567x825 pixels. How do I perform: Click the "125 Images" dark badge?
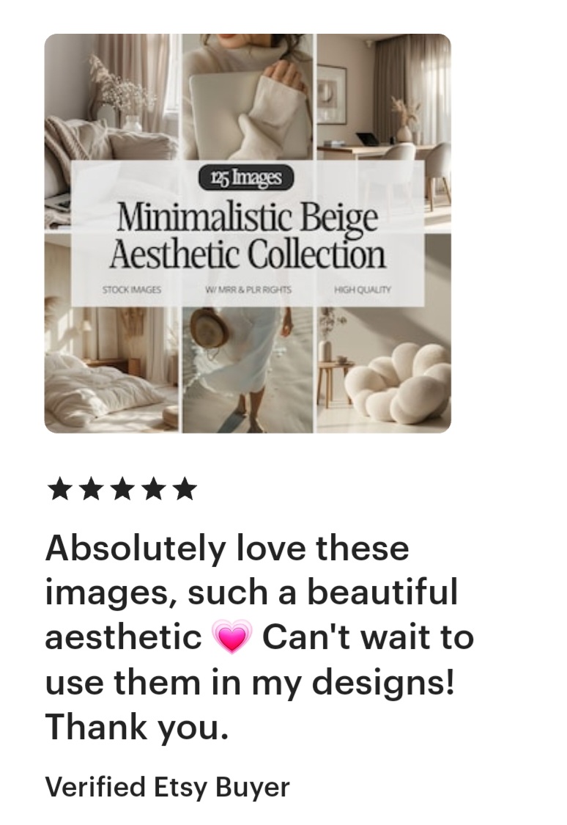pyautogui.click(x=246, y=178)
